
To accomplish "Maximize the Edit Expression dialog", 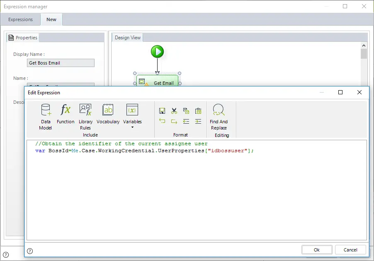I will [340, 92].
